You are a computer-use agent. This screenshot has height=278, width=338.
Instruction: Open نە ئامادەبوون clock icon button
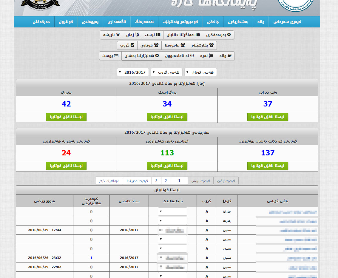(x=179, y=56)
